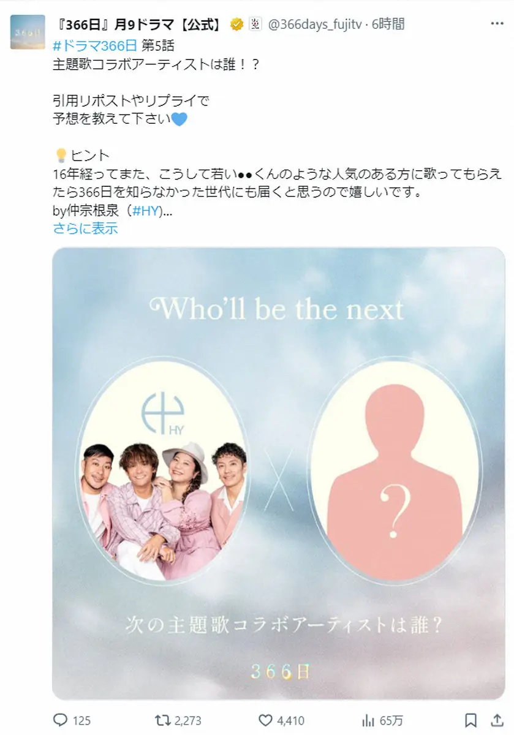Click the gold verified badge
The image size is (514, 735).
(x=236, y=24)
